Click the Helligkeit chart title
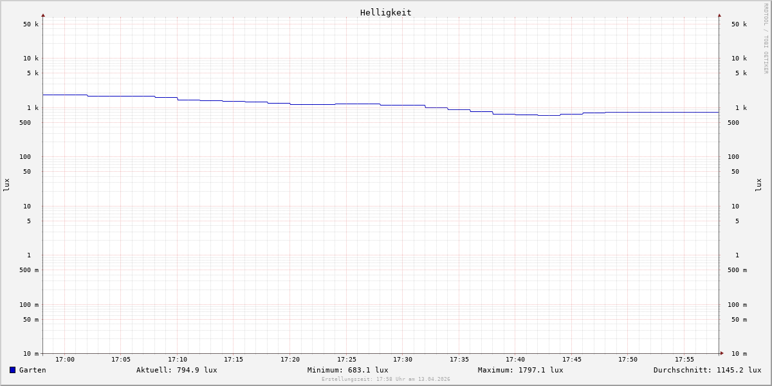Viewport: 772px width, 386px height. click(385, 12)
